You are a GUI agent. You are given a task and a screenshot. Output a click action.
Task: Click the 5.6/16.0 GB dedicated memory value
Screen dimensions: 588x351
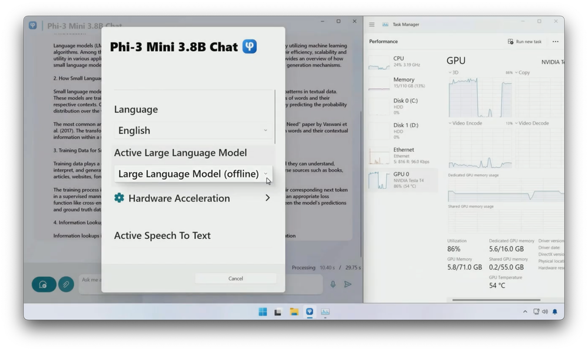tap(506, 249)
